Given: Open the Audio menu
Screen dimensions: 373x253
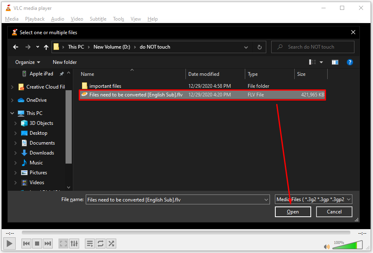Looking at the screenshot, I should tap(58, 19).
